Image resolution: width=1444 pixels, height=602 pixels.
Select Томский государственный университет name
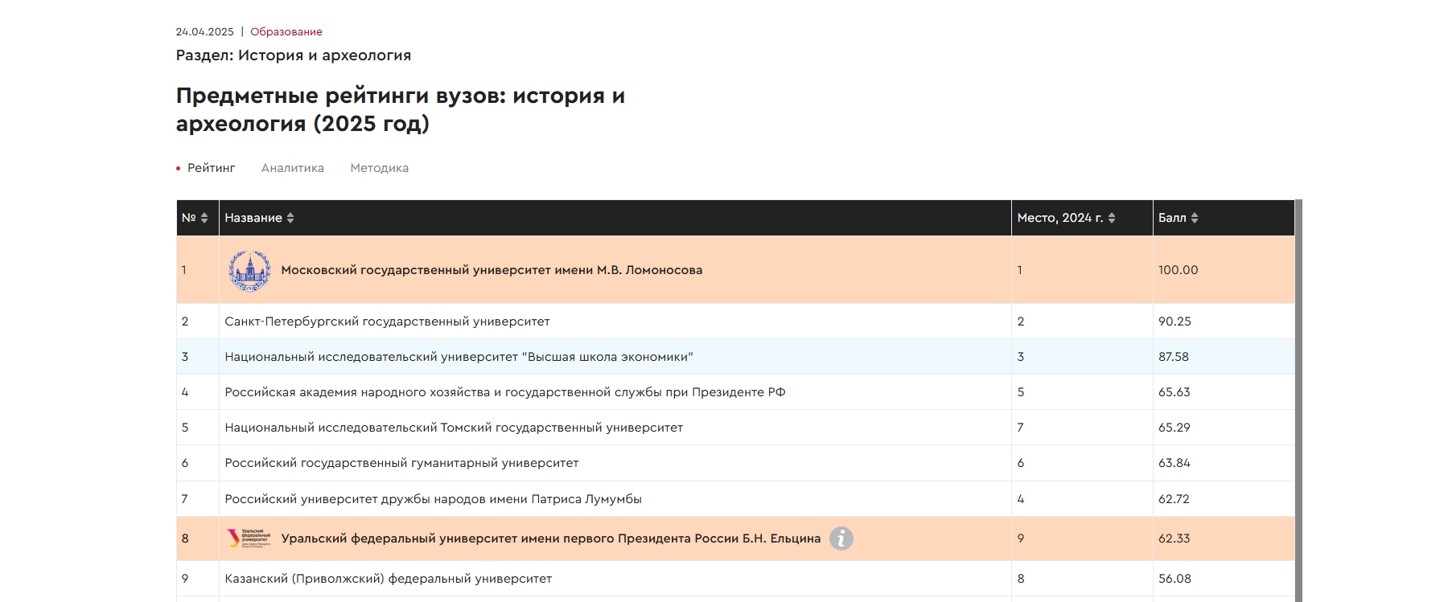454,428
